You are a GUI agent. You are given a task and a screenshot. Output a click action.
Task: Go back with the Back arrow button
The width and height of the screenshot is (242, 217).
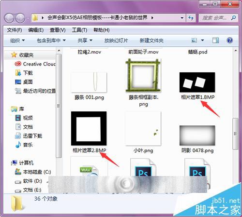(9, 18)
